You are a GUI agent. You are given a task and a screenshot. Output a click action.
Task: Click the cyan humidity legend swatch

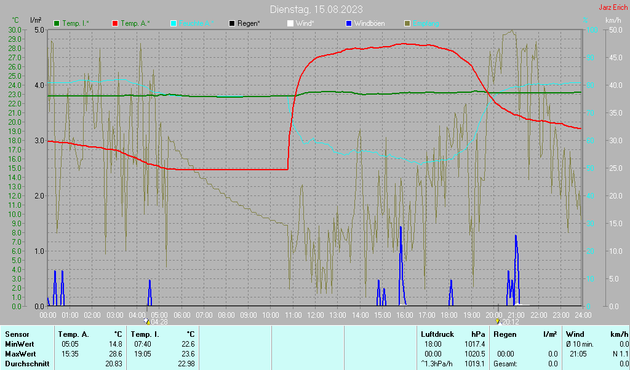pyautogui.click(x=173, y=23)
